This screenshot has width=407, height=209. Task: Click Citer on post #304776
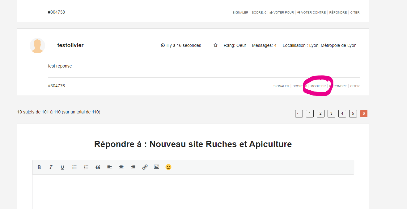click(355, 86)
